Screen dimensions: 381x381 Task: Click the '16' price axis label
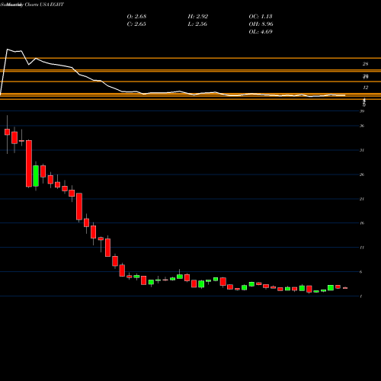click(362, 223)
